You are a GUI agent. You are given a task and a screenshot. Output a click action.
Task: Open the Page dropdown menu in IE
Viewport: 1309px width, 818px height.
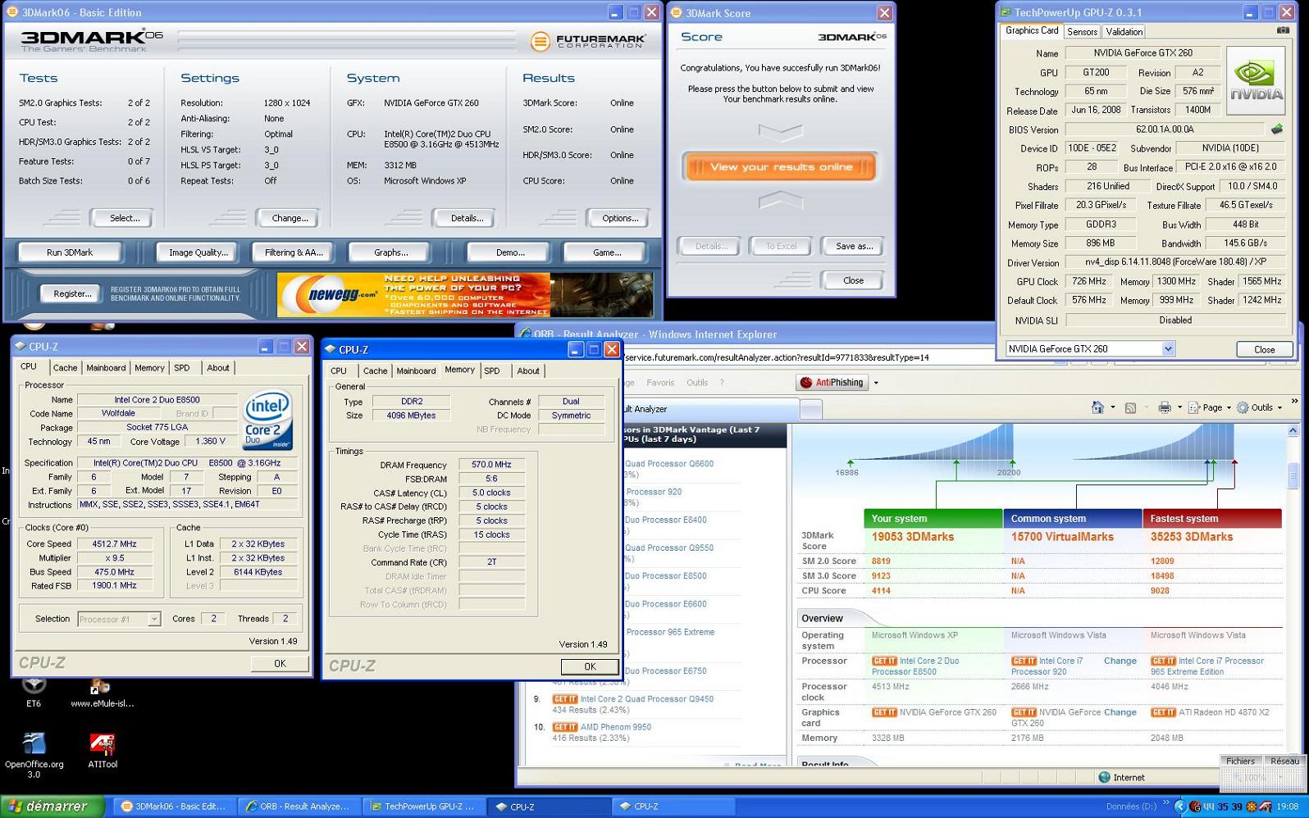[1210, 407]
